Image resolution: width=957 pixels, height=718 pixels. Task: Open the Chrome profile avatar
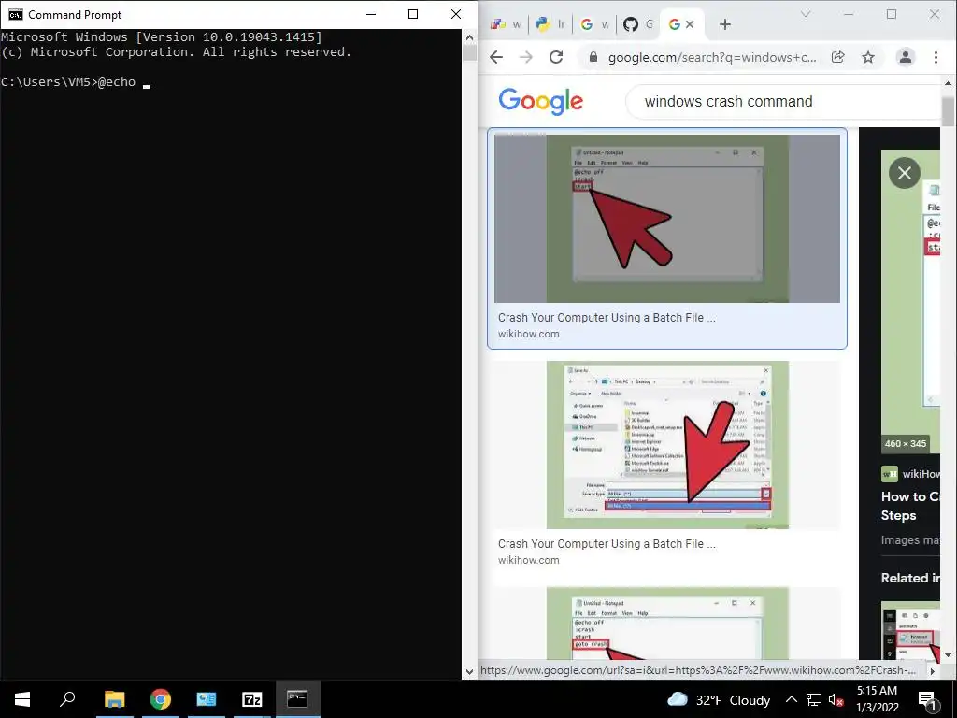coord(905,57)
